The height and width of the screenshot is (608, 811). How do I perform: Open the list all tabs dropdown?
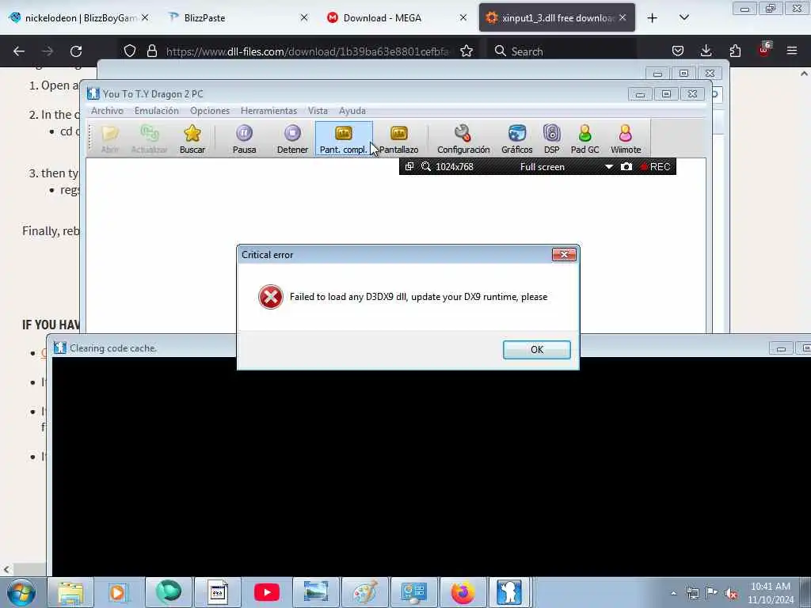point(683,17)
